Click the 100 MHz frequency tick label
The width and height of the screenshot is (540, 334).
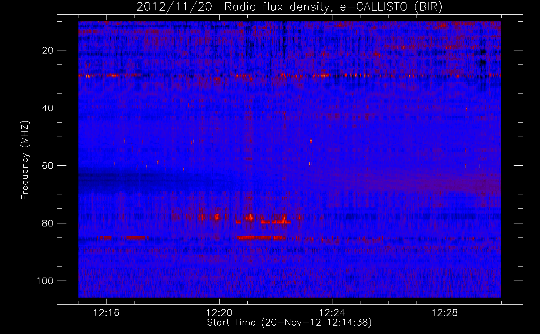[45, 281]
